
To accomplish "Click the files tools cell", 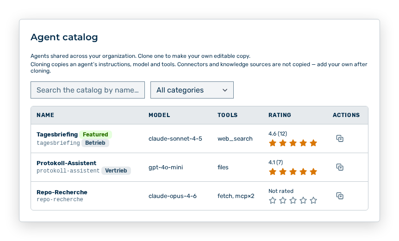I will [223, 167].
